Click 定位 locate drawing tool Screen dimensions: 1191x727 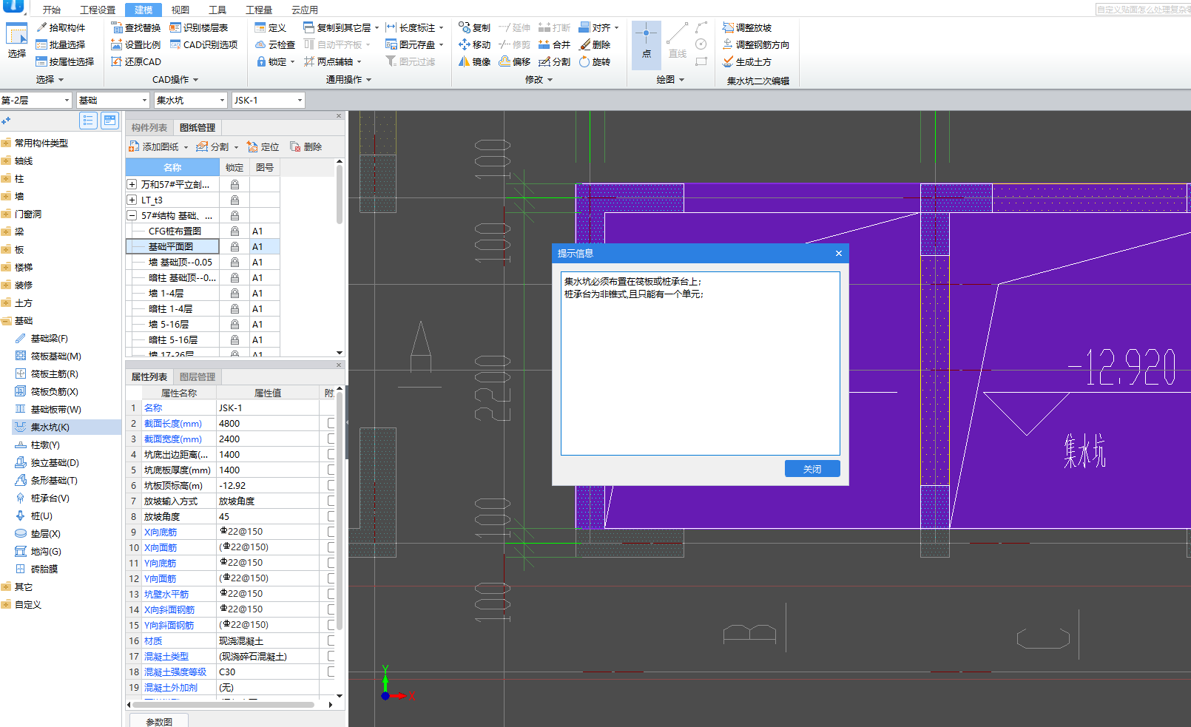tap(263, 146)
